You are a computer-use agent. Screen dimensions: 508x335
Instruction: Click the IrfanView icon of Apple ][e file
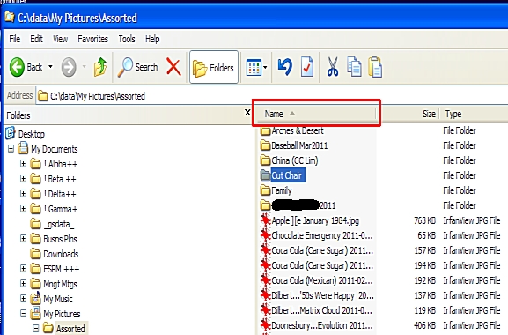tap(265, 220)
